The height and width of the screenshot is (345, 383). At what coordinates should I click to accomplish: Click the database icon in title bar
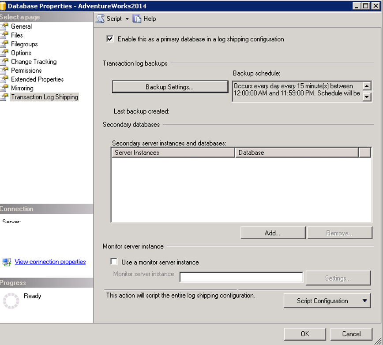3,6
